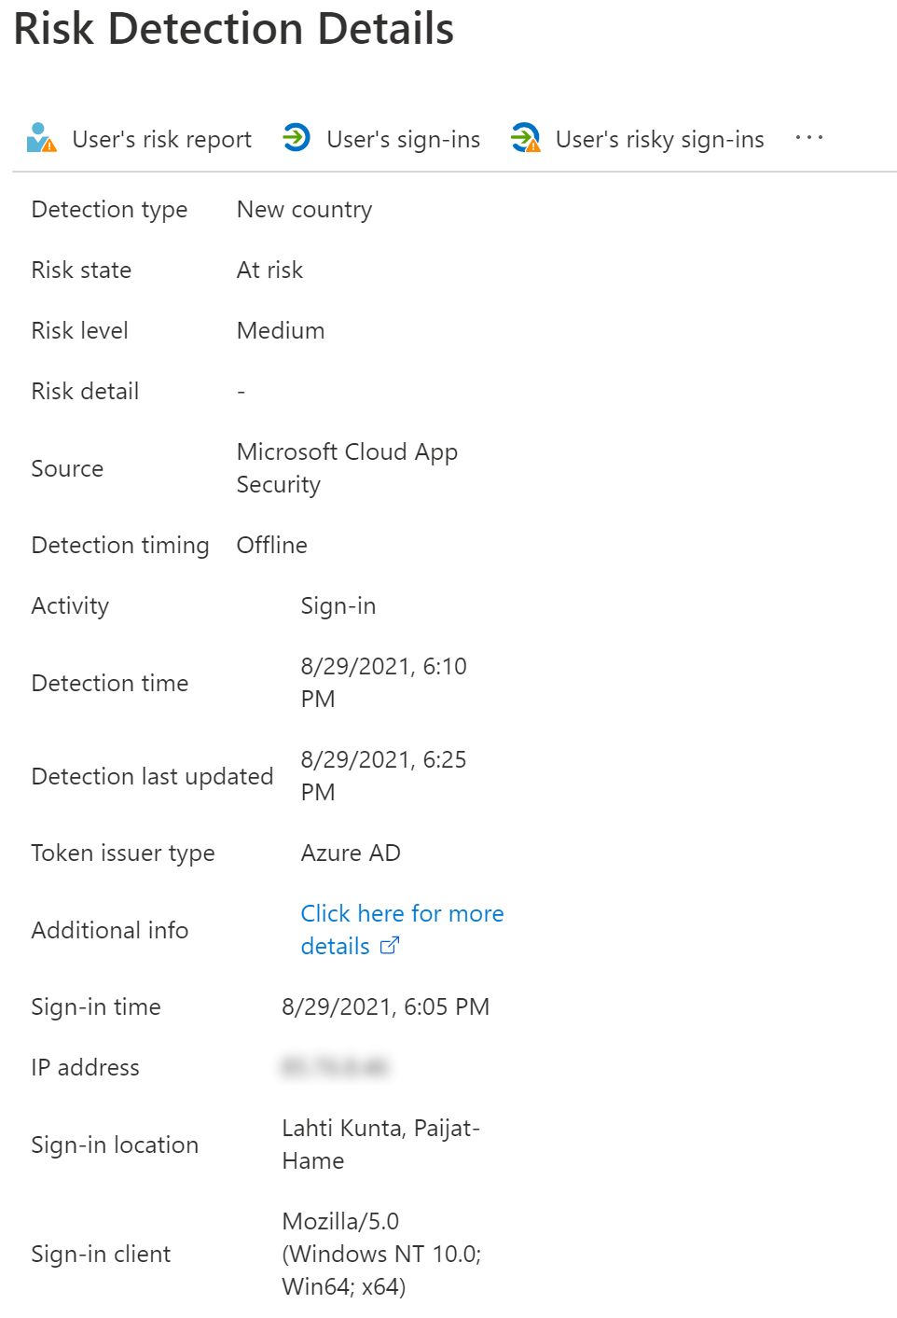Click the 'Medium' risk level value

281,331
